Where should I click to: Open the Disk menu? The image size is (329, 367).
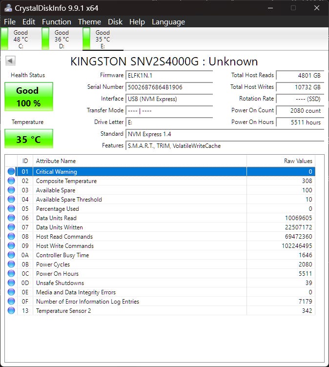click(115, 22)
